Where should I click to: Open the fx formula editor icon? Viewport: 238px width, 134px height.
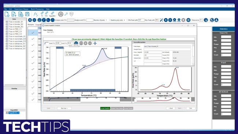36,14
